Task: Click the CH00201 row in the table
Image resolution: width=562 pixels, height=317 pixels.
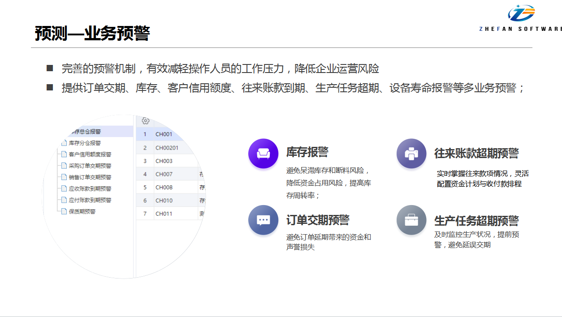Action: pos(167,148)
